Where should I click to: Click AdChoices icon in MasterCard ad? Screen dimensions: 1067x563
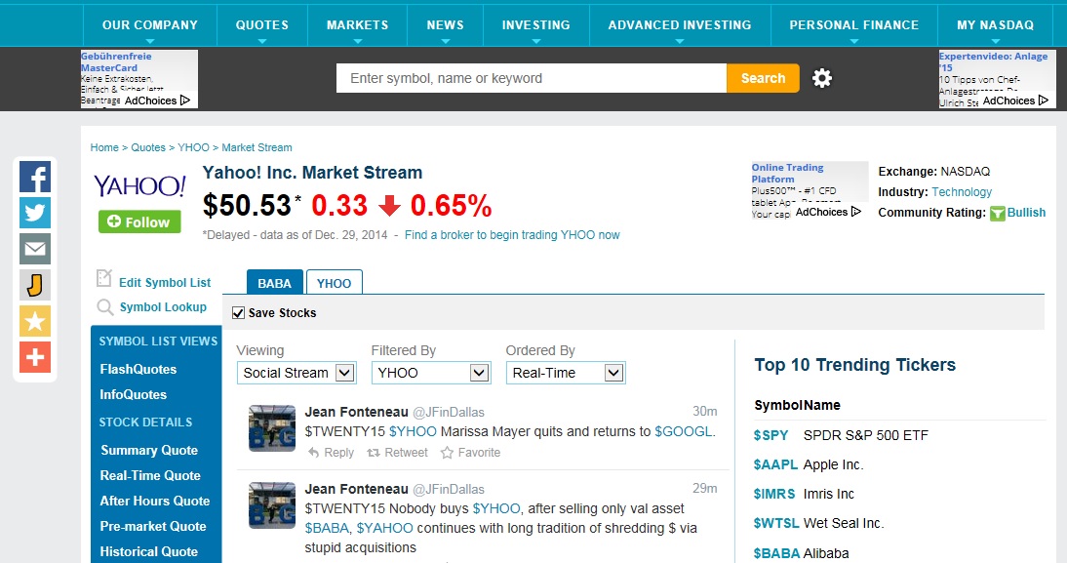[185, 101]
